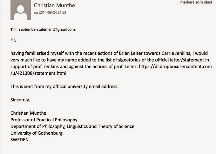Click the "Sincerely," closing line
Viewport: 216px width, 154px height.
tap(20, 100)
